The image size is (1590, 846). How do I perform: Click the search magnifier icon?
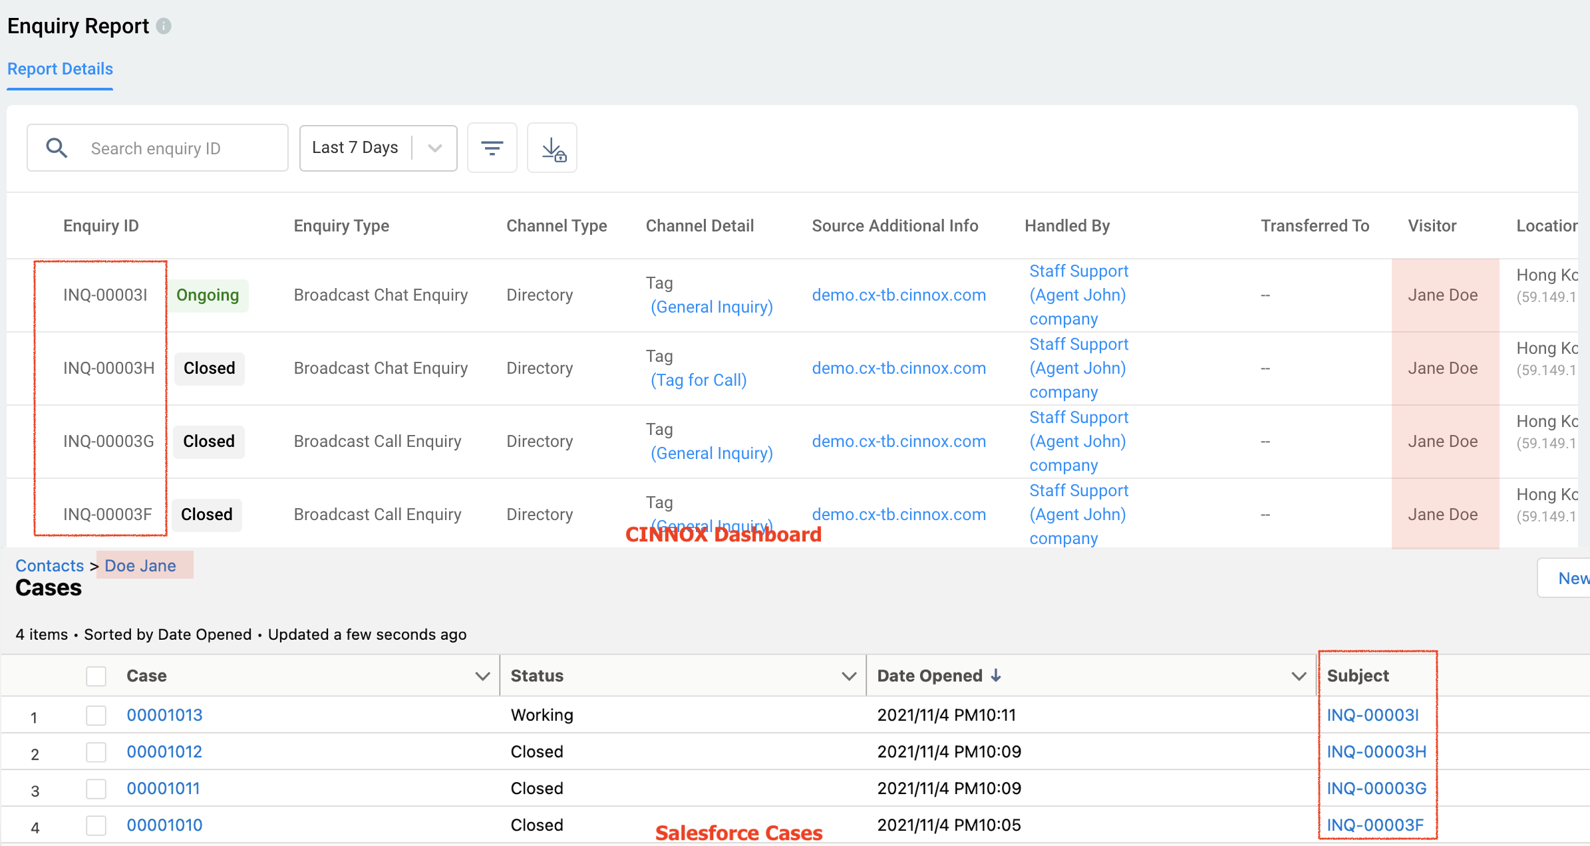[x=57, y=148]
